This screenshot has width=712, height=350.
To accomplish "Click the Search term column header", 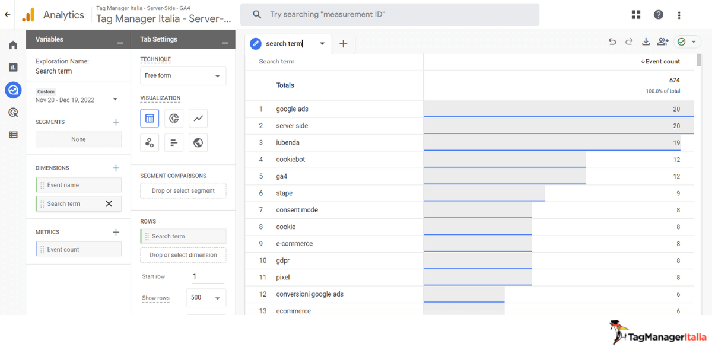I will click(276, 61).
